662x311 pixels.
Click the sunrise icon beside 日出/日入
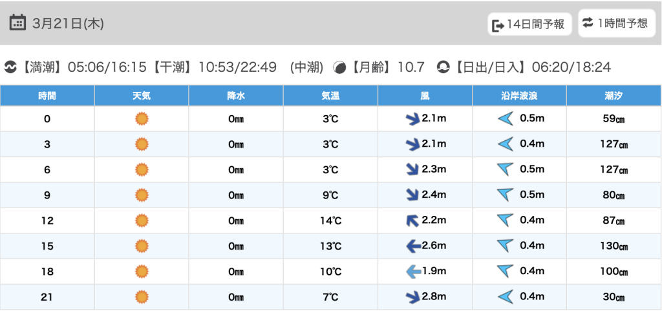click(443, 67)
